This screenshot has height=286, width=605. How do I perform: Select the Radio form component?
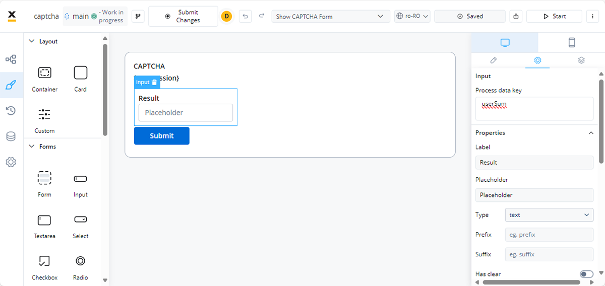pos(80,267)
